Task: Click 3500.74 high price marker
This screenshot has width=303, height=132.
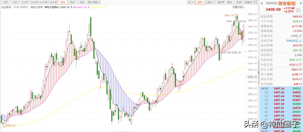Action: 229,15
